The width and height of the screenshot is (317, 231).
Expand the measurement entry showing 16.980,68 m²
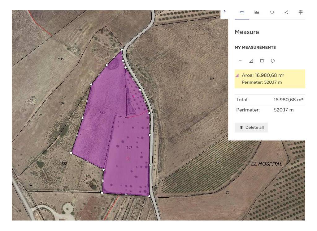(269, 75)
